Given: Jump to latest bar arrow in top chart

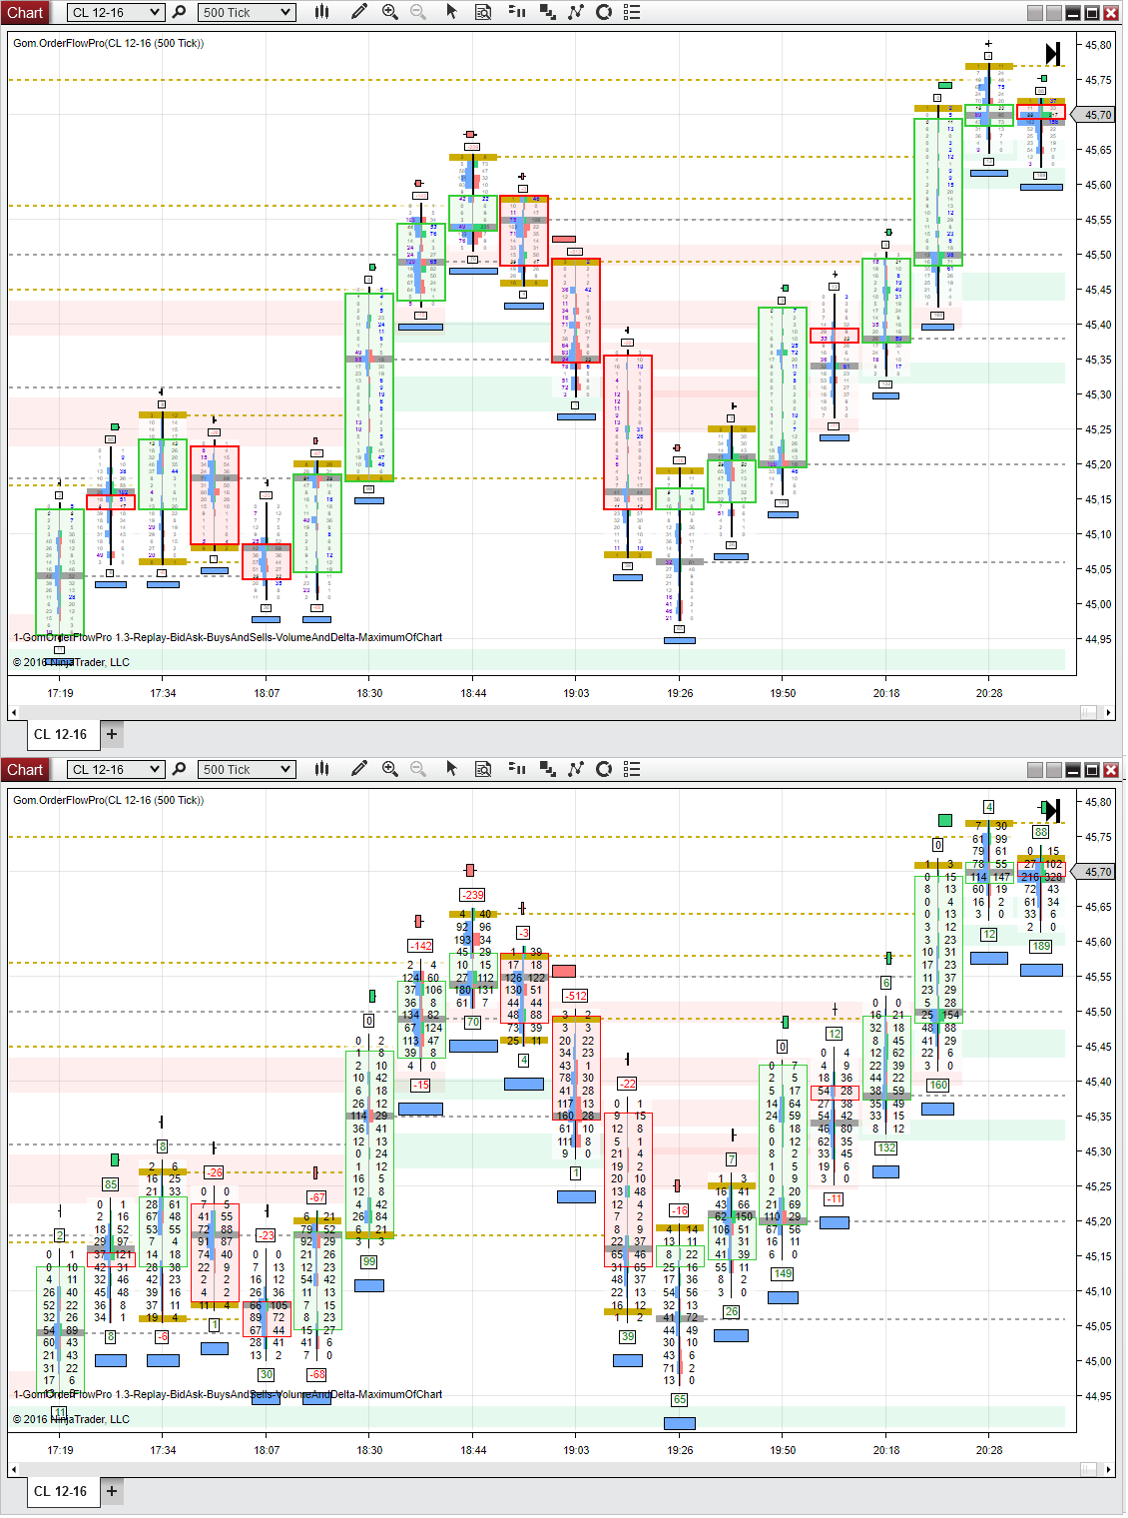Looking at the screenshot, I should coord(1053,53).
